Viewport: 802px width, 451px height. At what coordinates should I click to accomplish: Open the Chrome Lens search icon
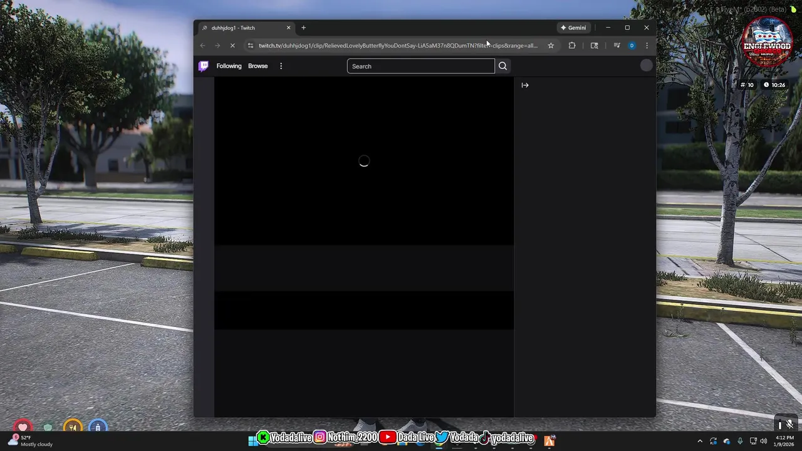(595, 45)
